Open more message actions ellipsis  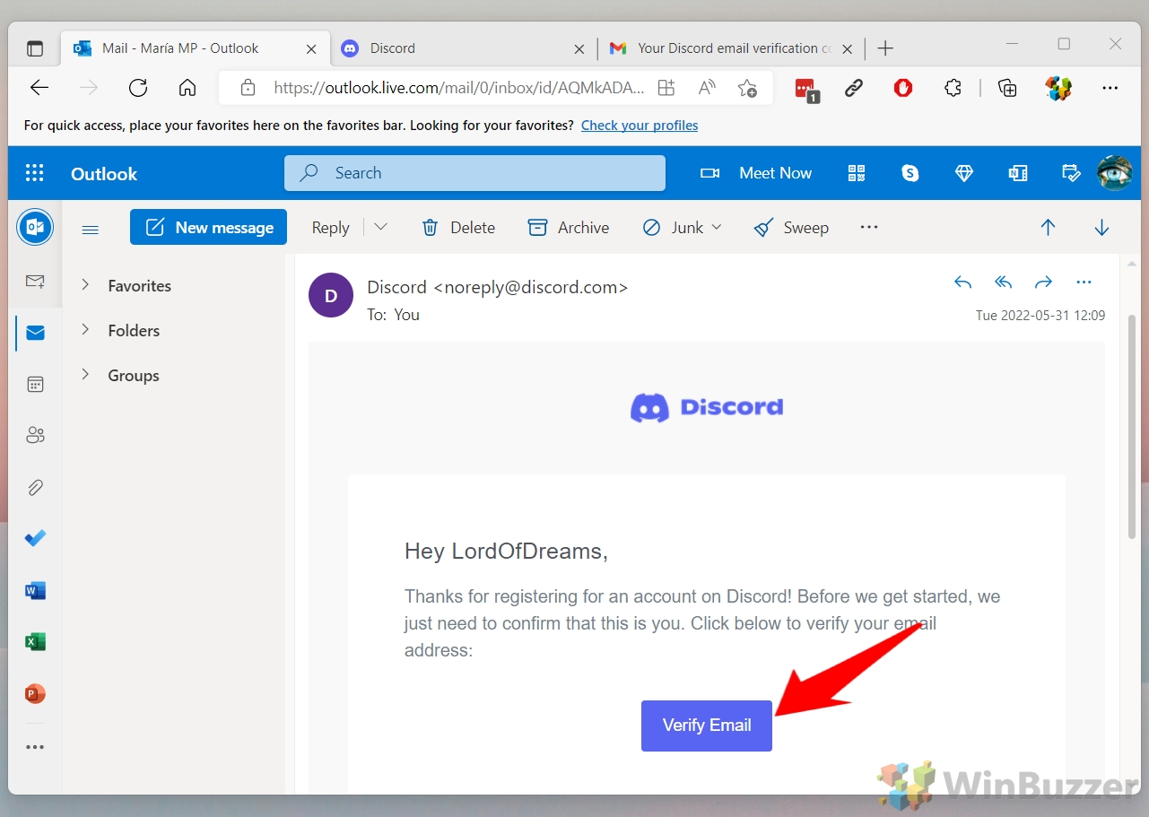(x=1084, y=282)
